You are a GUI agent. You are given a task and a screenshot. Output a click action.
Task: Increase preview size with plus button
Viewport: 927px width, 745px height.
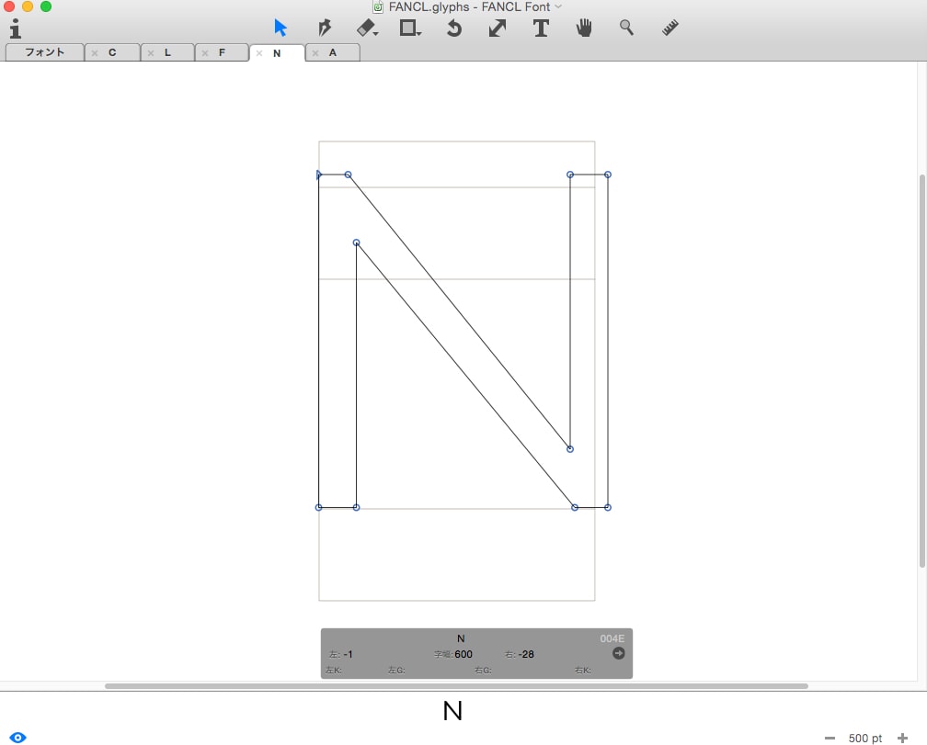tap(902, 738)
